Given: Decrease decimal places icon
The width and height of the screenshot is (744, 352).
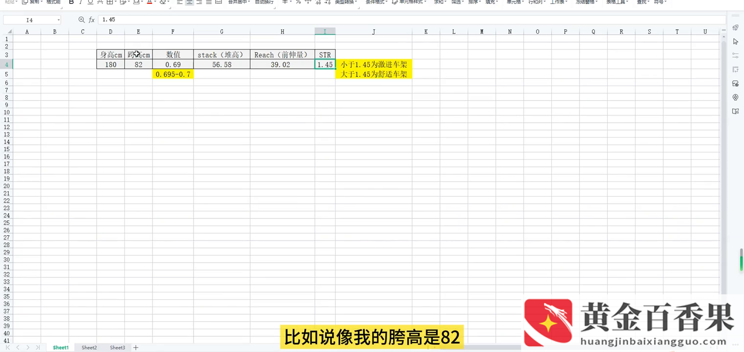Looking at the screenshot, I should coord(328,2).
